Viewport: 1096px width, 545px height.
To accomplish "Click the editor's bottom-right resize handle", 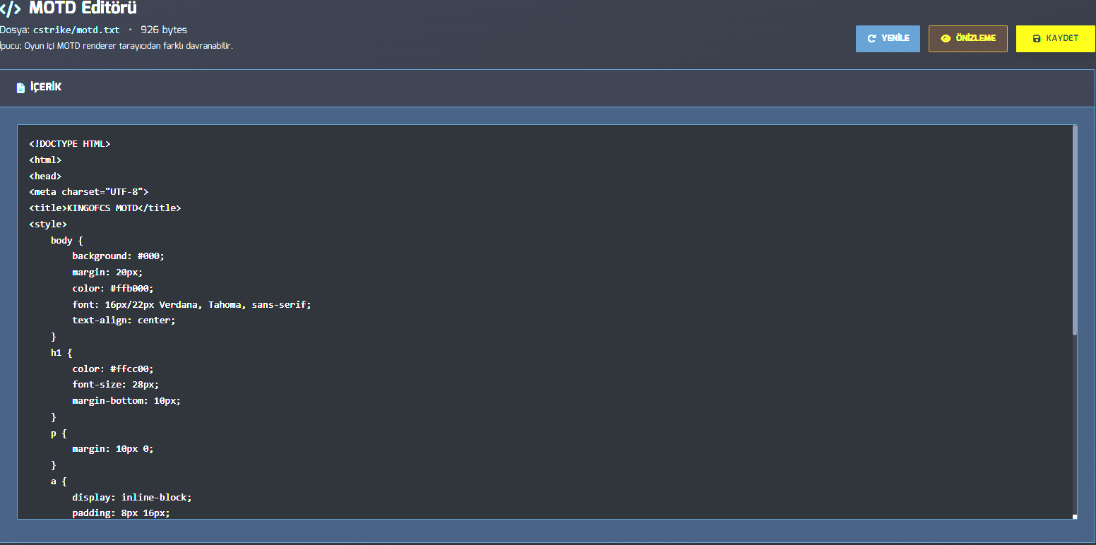I will tap(1075, 516).
